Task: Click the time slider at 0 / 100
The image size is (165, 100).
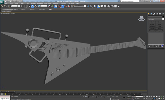Action: click(x=7, y=92)
